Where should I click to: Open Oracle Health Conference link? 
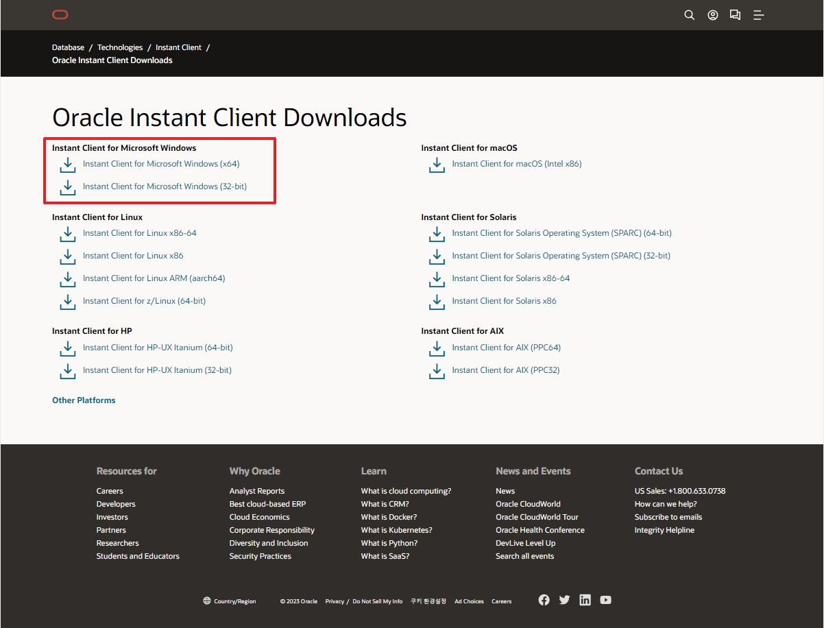click(540, 530)
